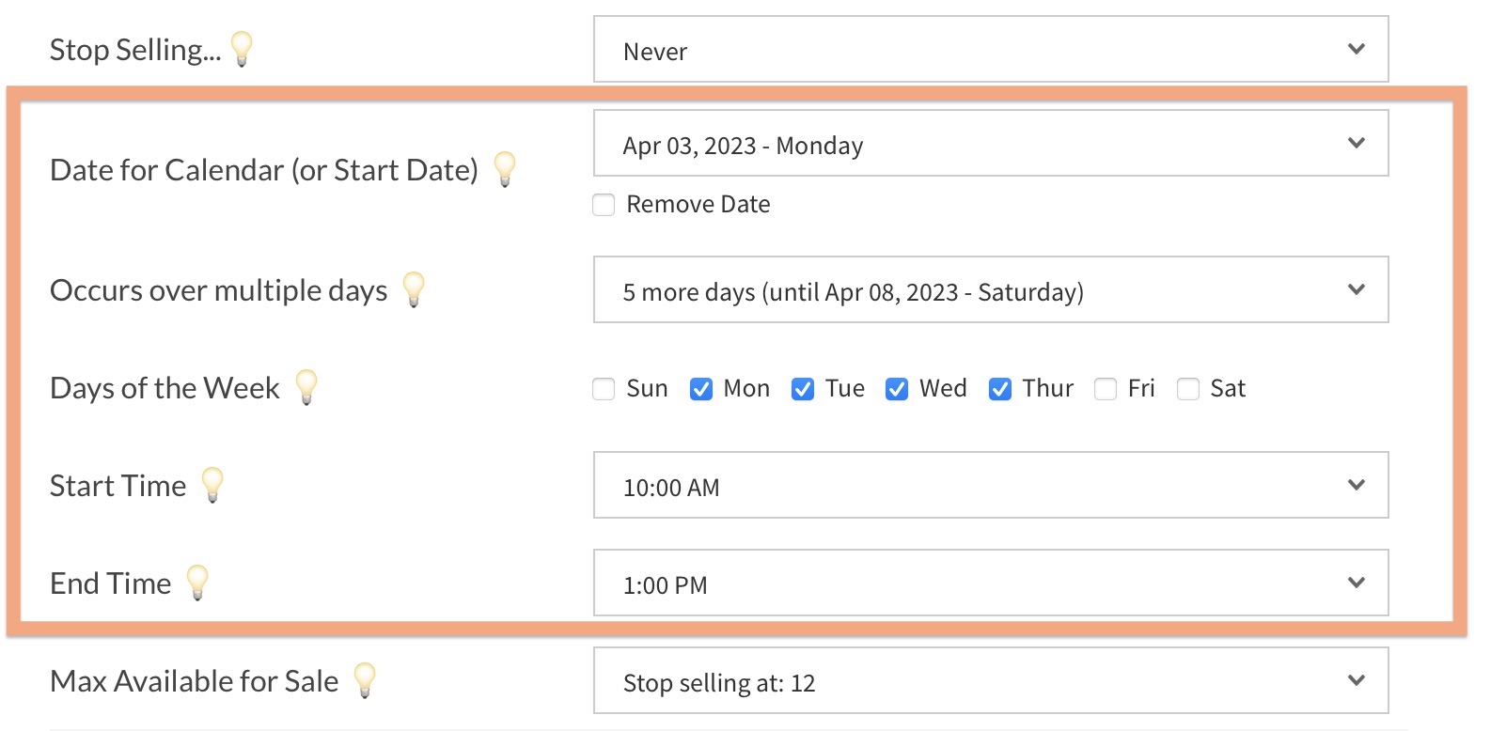The height and width of the screenshot is (731, 1506).
Task: Click the Max Available for Sale lightbulb
Action: tap(365, 679)
